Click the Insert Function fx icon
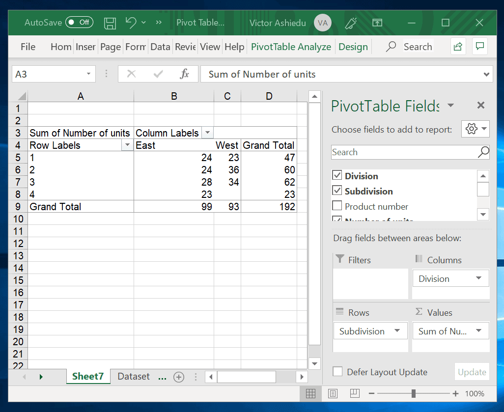Screen dimensions: 504x412 click(x=184, y=74)
